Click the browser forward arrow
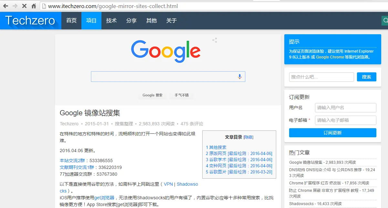The width and height of the screenshot is (388, 208). 15,6
